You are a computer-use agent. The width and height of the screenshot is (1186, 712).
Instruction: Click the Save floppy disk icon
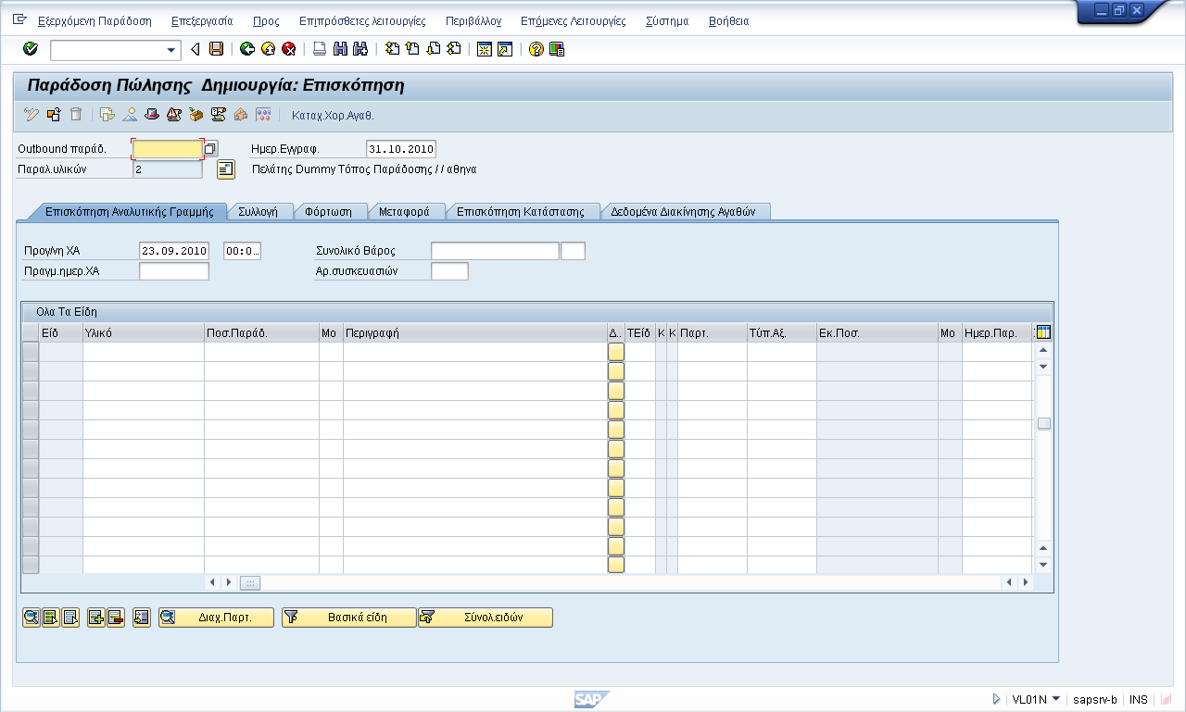tap(216, 49)
